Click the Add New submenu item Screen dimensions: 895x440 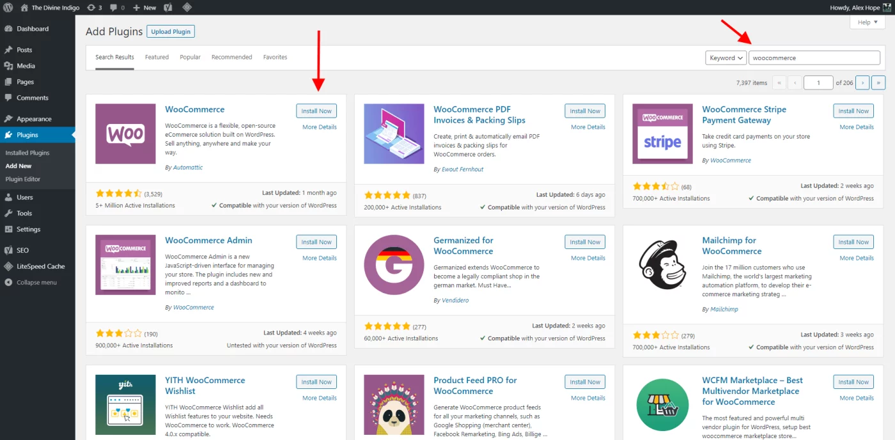point(19,166)
